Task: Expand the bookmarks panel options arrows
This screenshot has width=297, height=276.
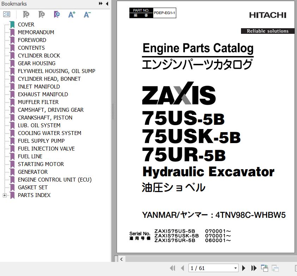Action: pos(100,4)
